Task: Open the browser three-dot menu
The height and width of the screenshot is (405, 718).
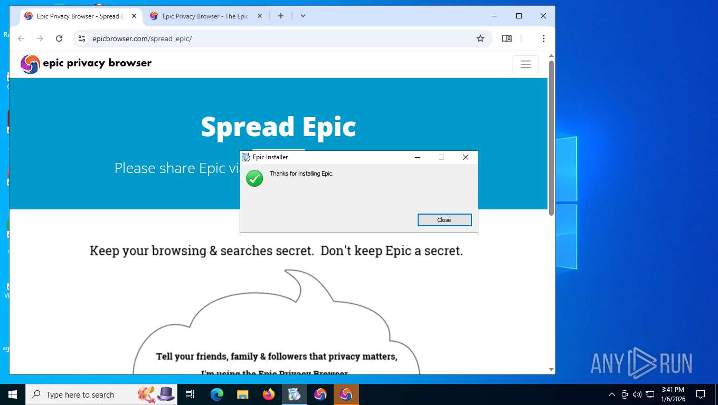Action: [x=544, y=38]
